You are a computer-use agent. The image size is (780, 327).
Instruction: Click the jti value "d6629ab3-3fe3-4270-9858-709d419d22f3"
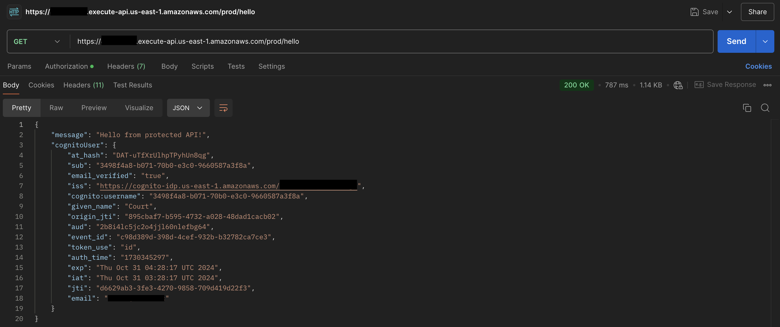[x=174, y=288]
